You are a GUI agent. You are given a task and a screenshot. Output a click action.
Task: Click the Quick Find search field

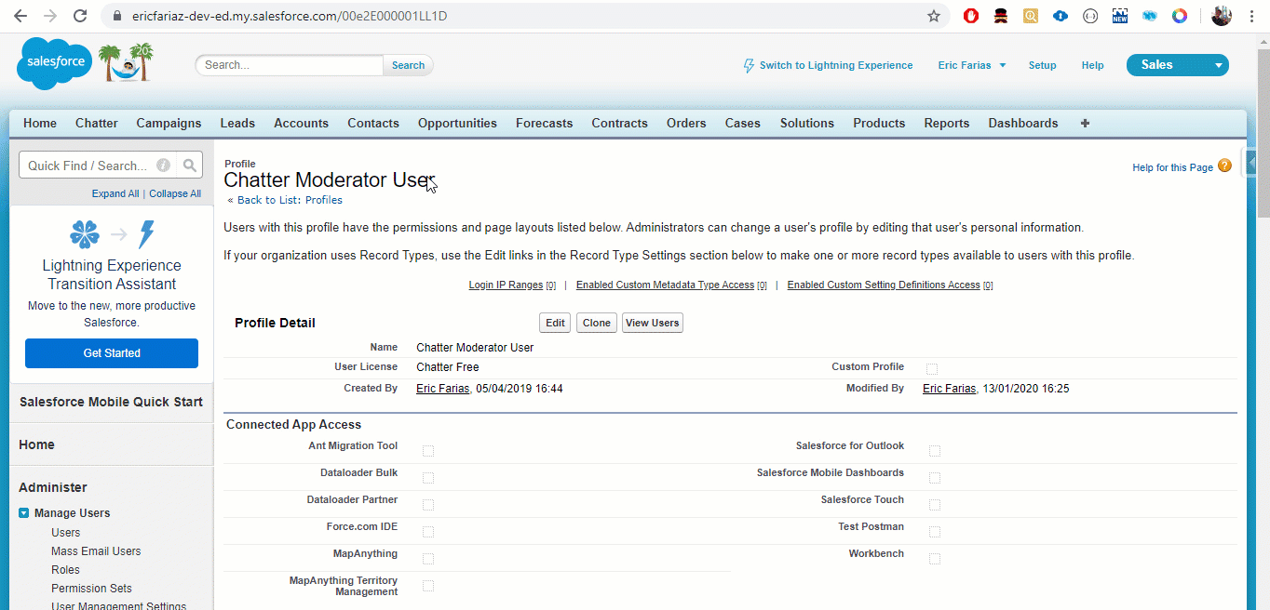(98, 166)
